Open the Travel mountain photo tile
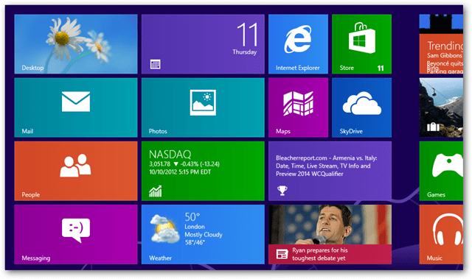472x279 pixels. coord(441,107)
